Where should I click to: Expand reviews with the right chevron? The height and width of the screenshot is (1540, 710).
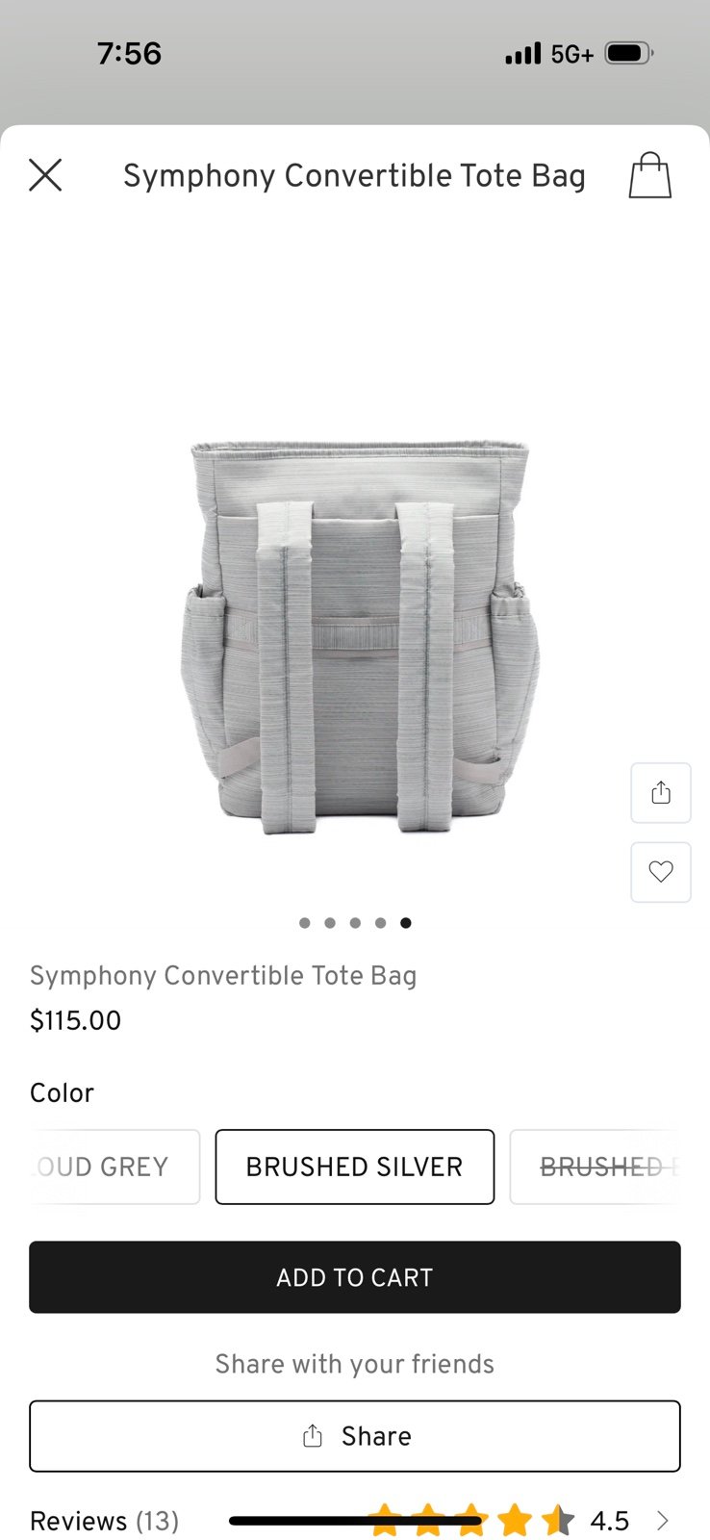pyautogui.click(x=662, y=1521)
